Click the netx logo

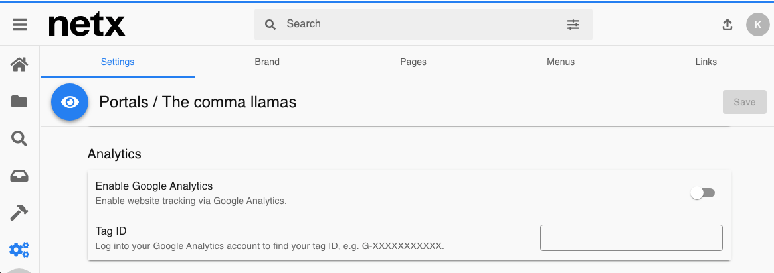click(x=87, y=25)
